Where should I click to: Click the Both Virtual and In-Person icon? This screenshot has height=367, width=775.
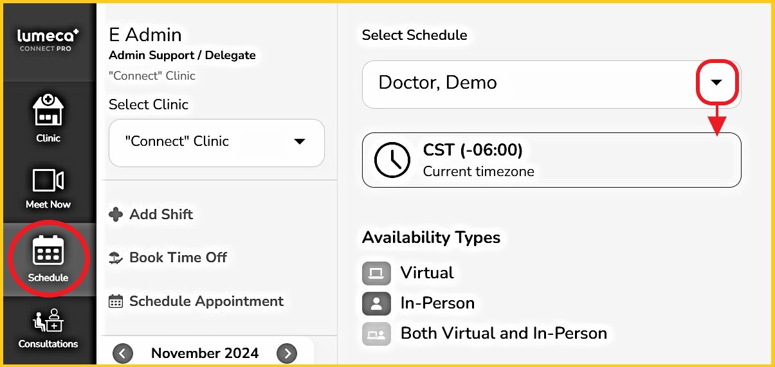(x=376, y=334)
